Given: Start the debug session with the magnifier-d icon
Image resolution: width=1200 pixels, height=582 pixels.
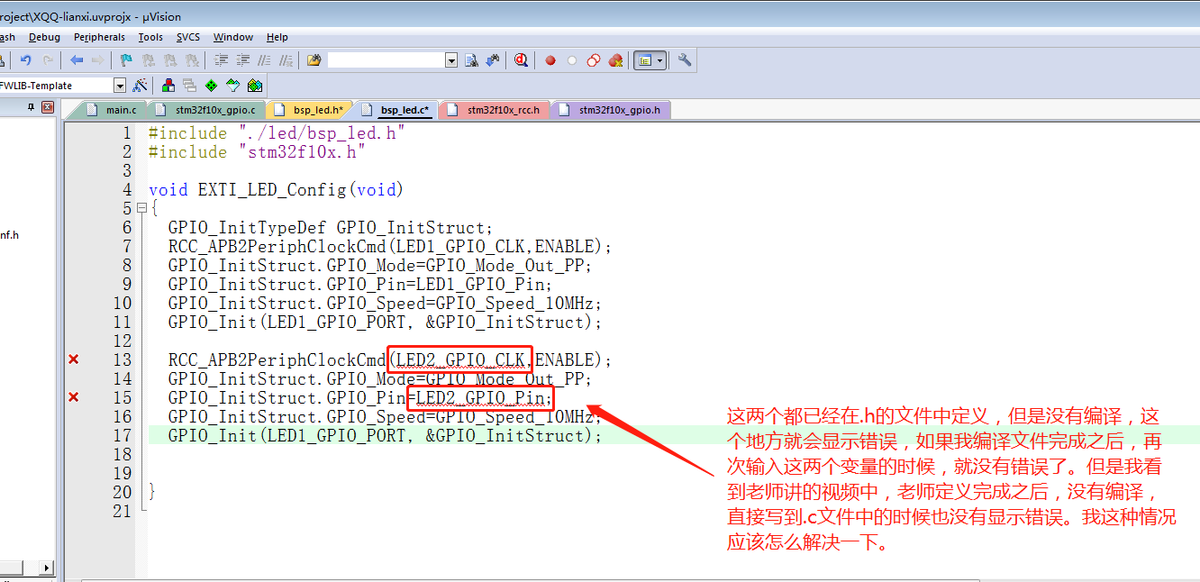Looking at the screenshot, I should pyautogui.click(x=521, y=60).
